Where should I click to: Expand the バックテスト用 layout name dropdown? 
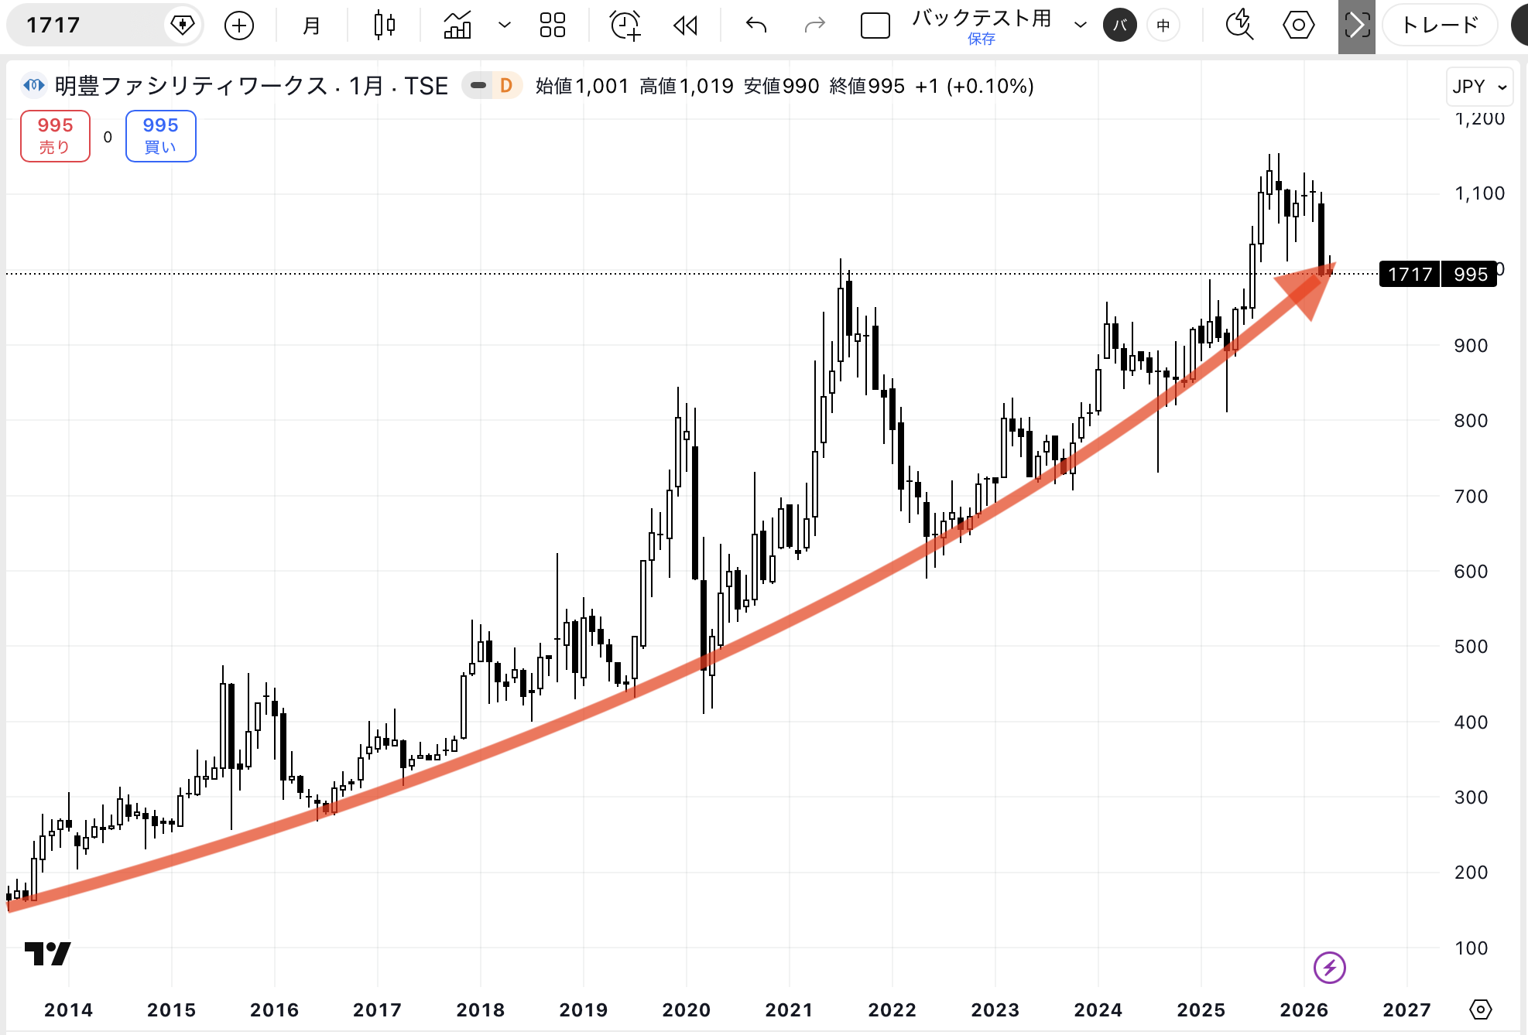(1080, 26)
